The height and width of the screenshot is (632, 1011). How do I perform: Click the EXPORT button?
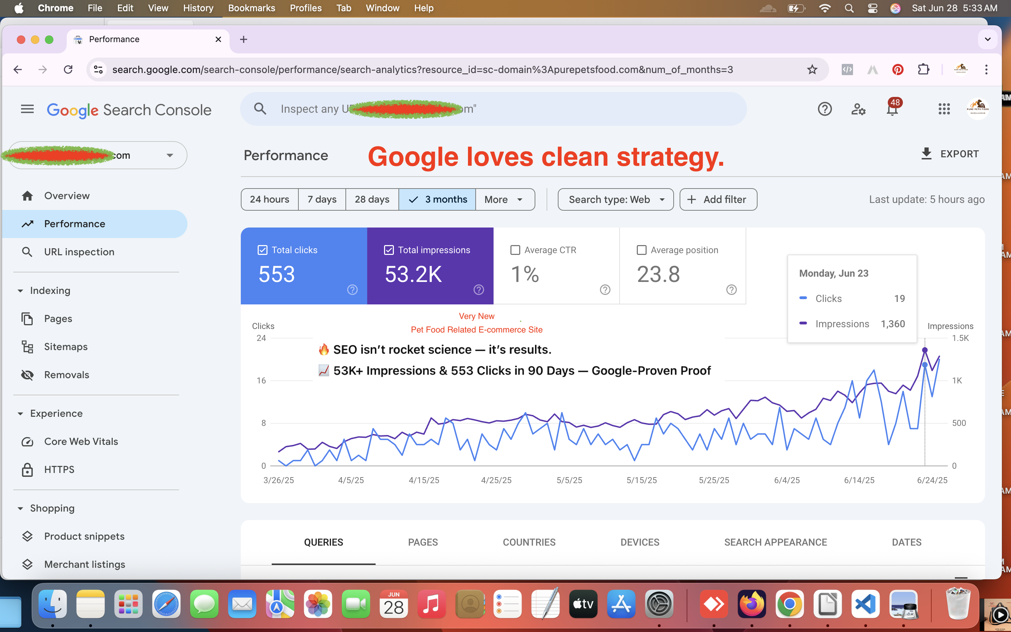(x=950, y=154)
